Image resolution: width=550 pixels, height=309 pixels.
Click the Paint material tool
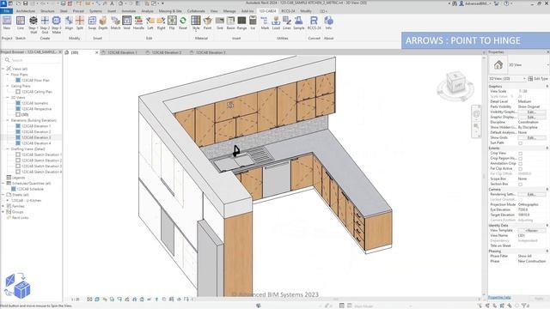pos(208,23)
